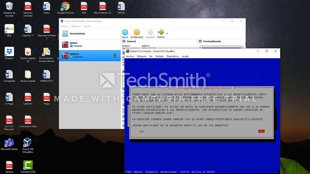Open the Papelera de reciclaje desktop icon
Screen dimensions: 310x174
[9, 9]
